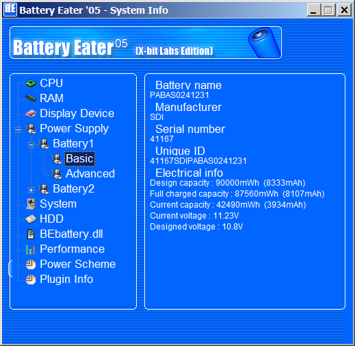Click the Battery1 plug icon

[44, 144]
